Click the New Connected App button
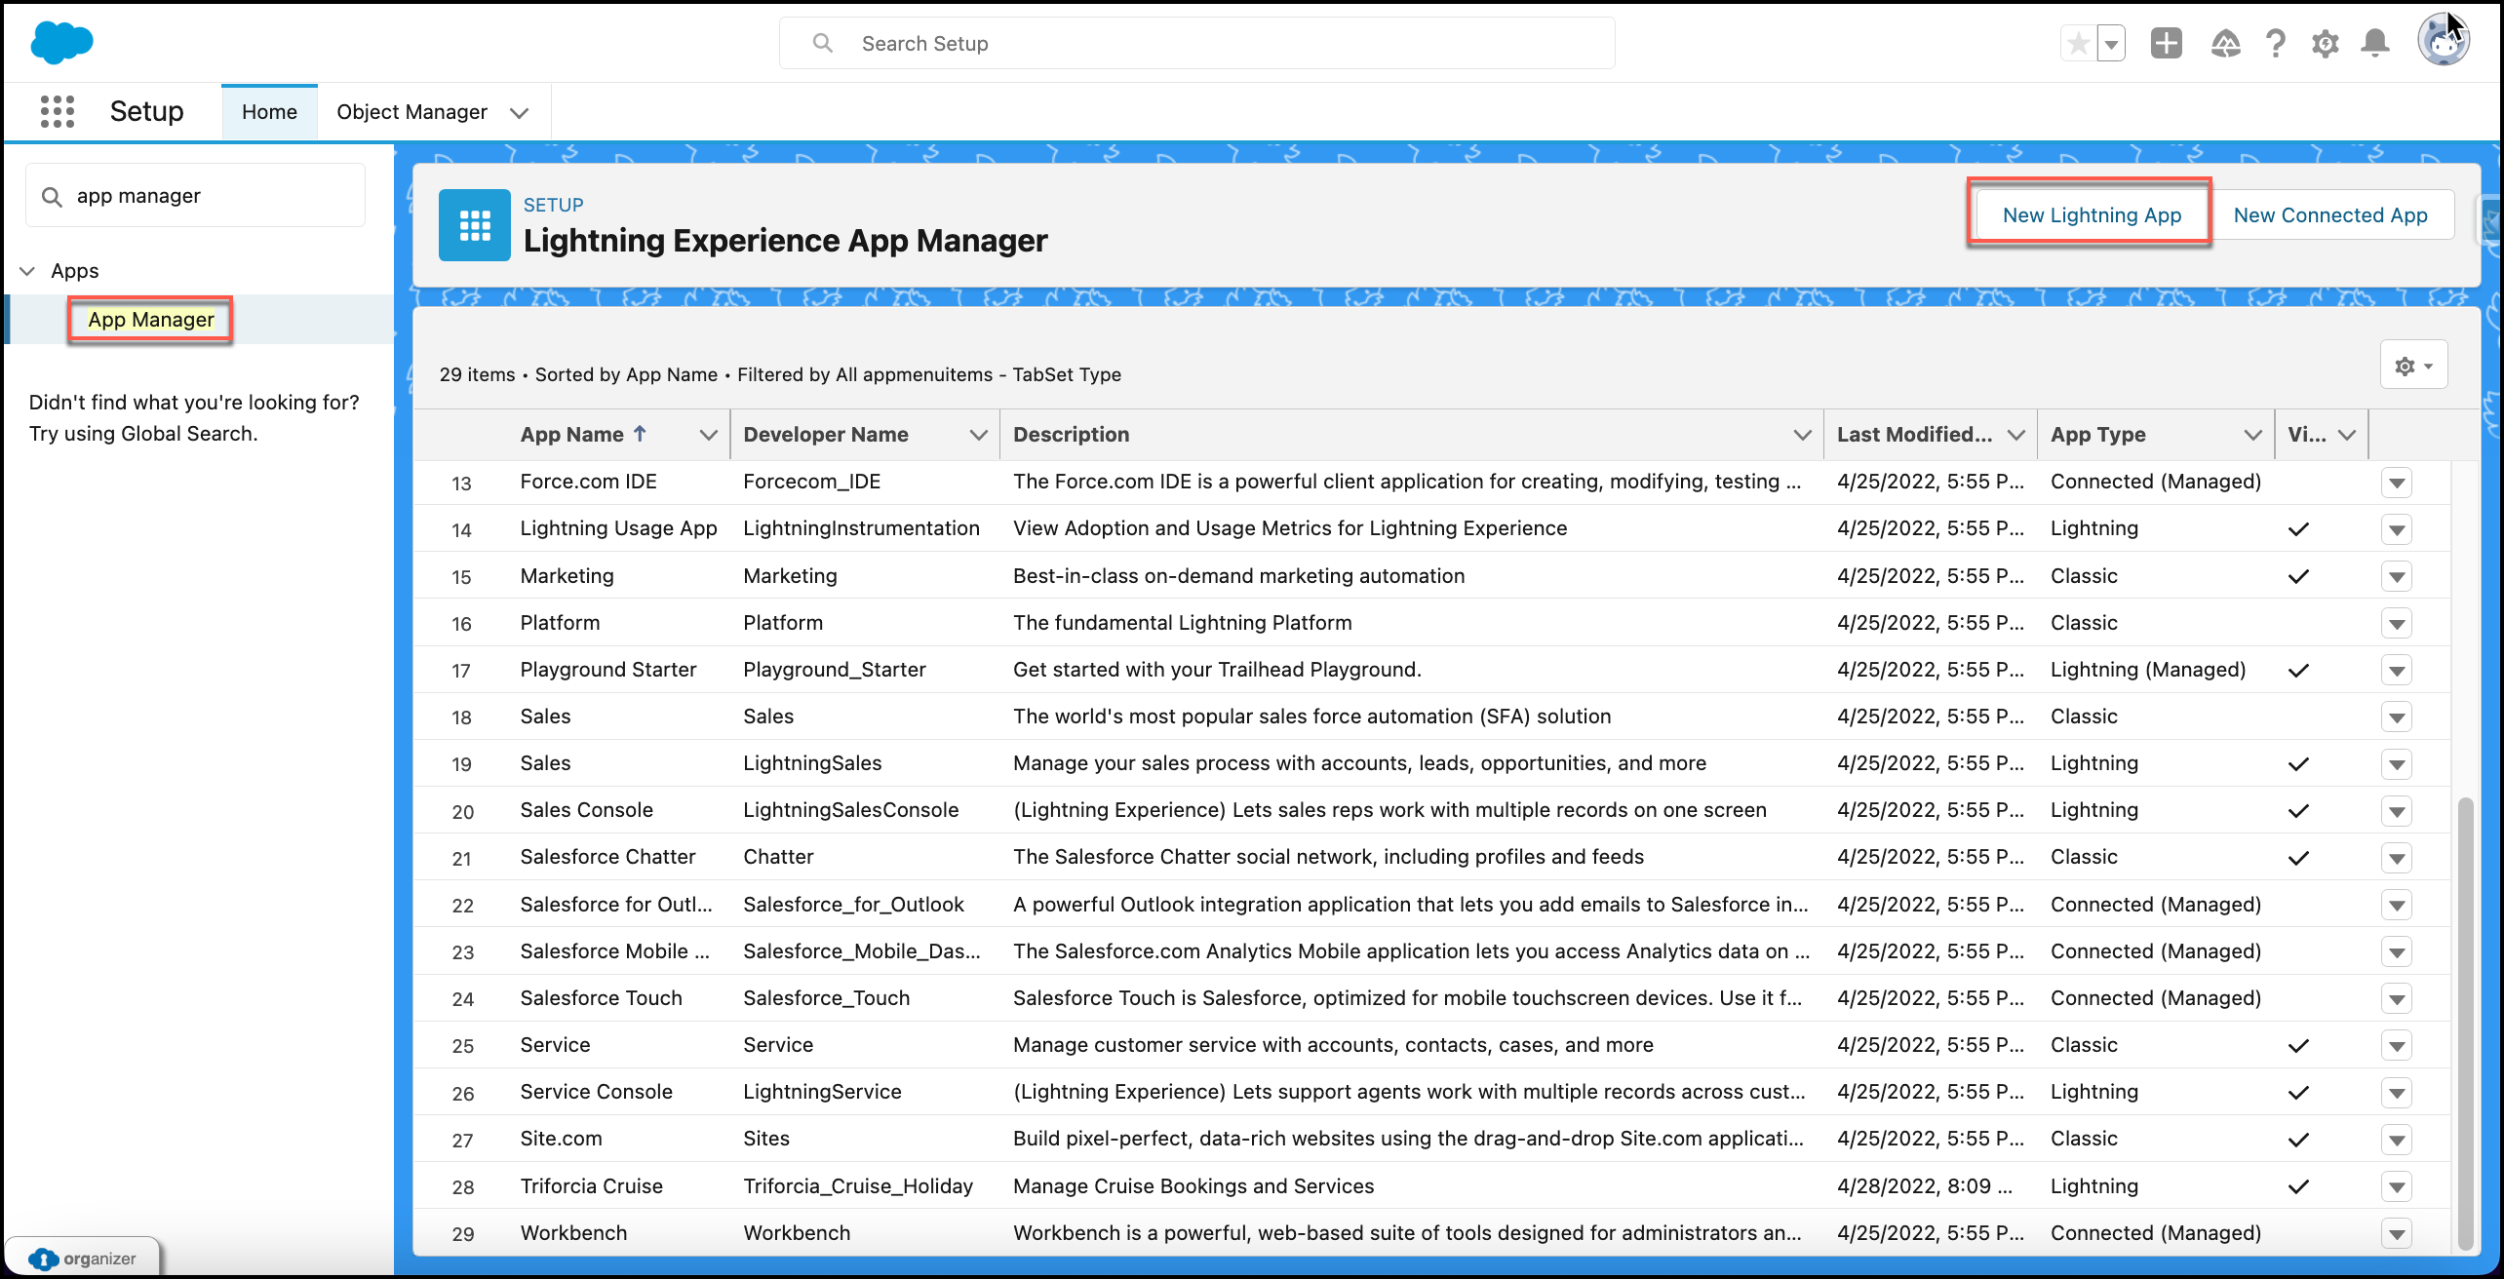Image resolution: width=2504 pixels, height=1279 pixels. pyautogui.click(x=2330, y=215)
